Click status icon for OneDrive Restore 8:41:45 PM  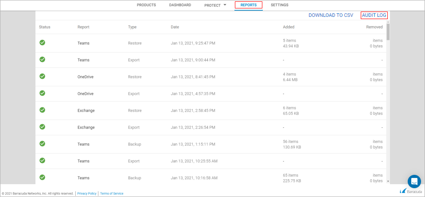pyautogui.click(x=42, y=76)
